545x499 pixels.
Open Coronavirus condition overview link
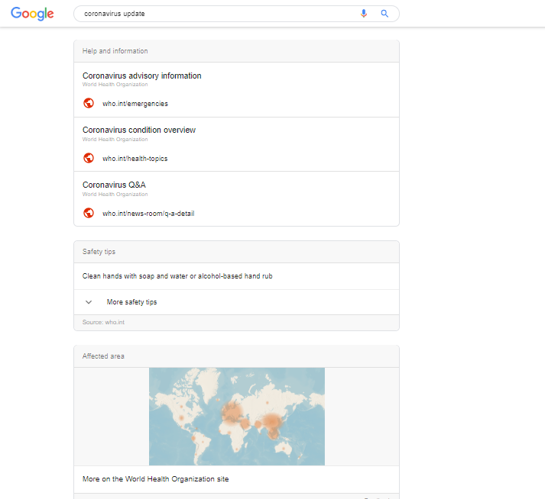tap(139, 130)
